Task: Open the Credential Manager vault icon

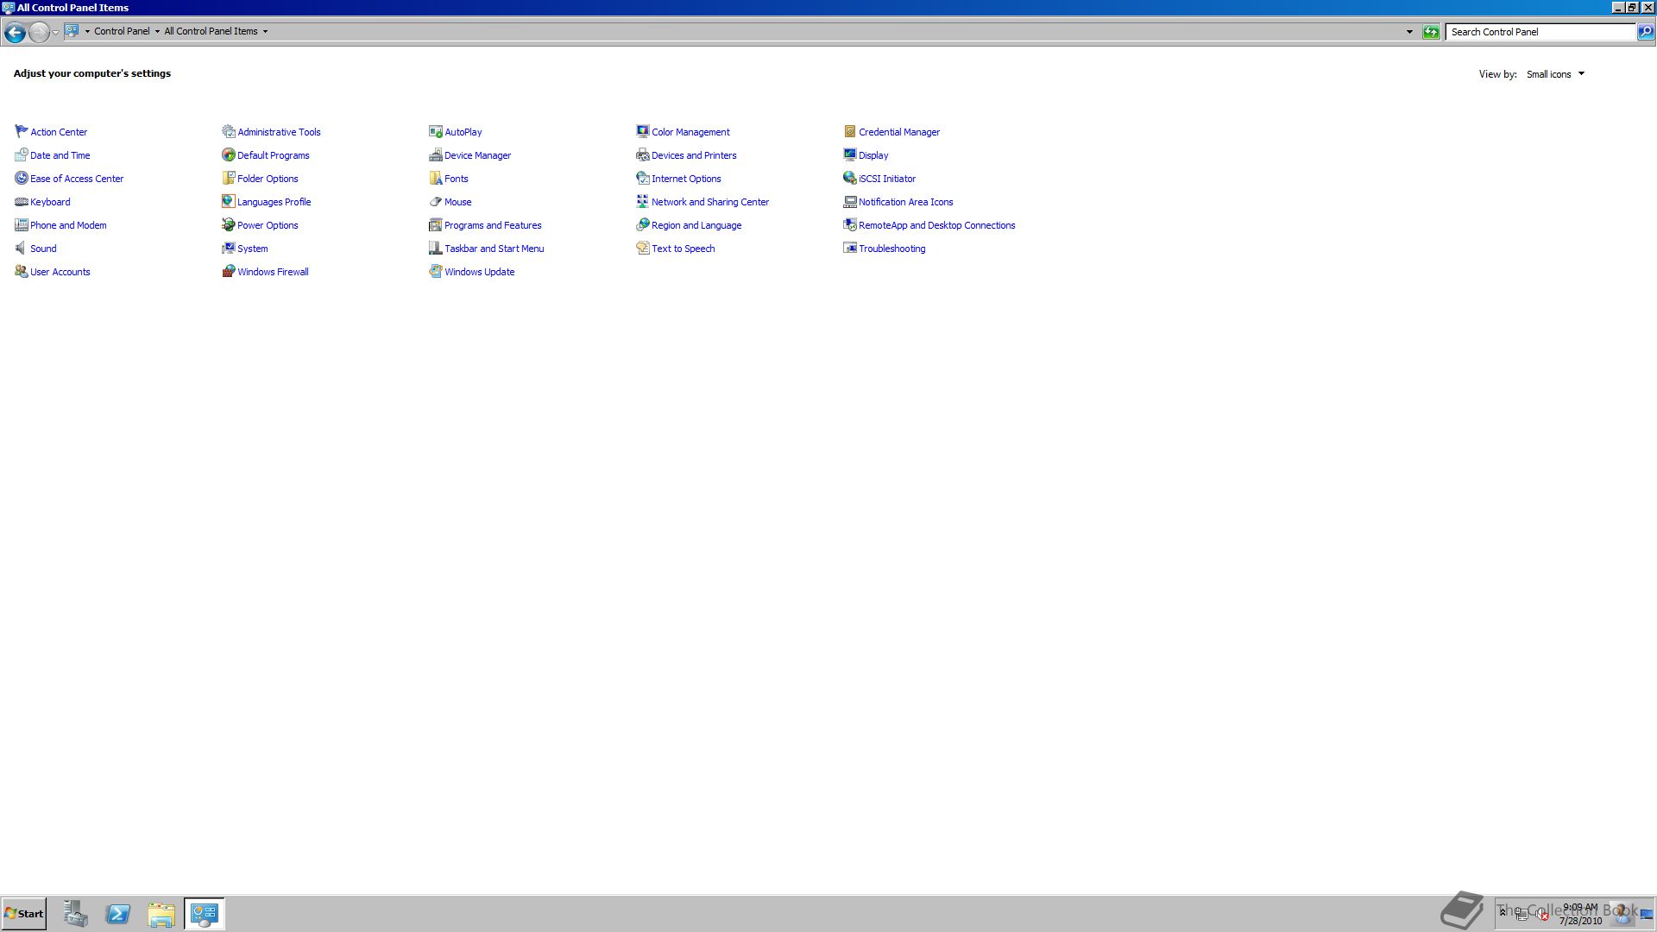Action: (849, 131)
